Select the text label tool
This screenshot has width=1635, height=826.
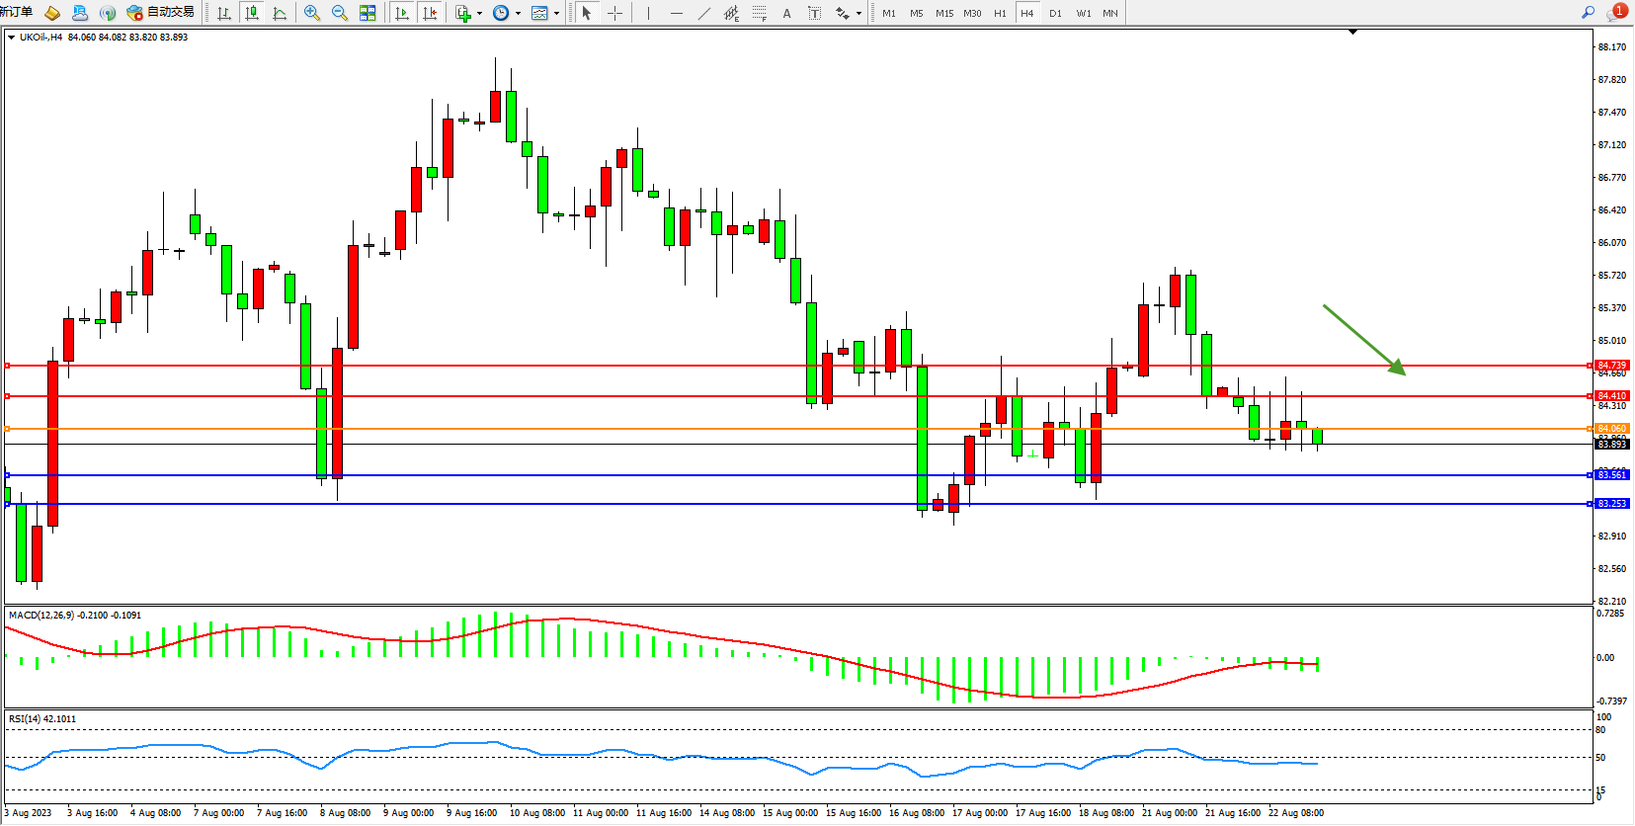[x=786, y=13]
